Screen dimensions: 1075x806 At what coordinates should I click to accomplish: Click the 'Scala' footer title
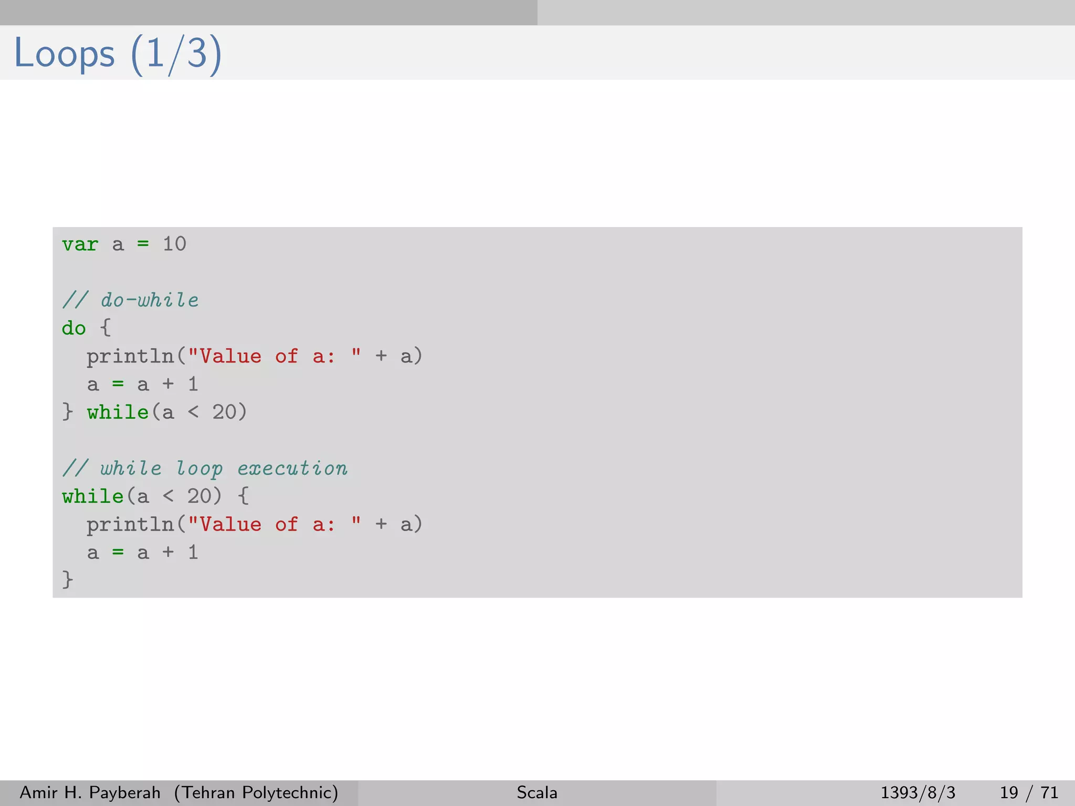[537, 792]
